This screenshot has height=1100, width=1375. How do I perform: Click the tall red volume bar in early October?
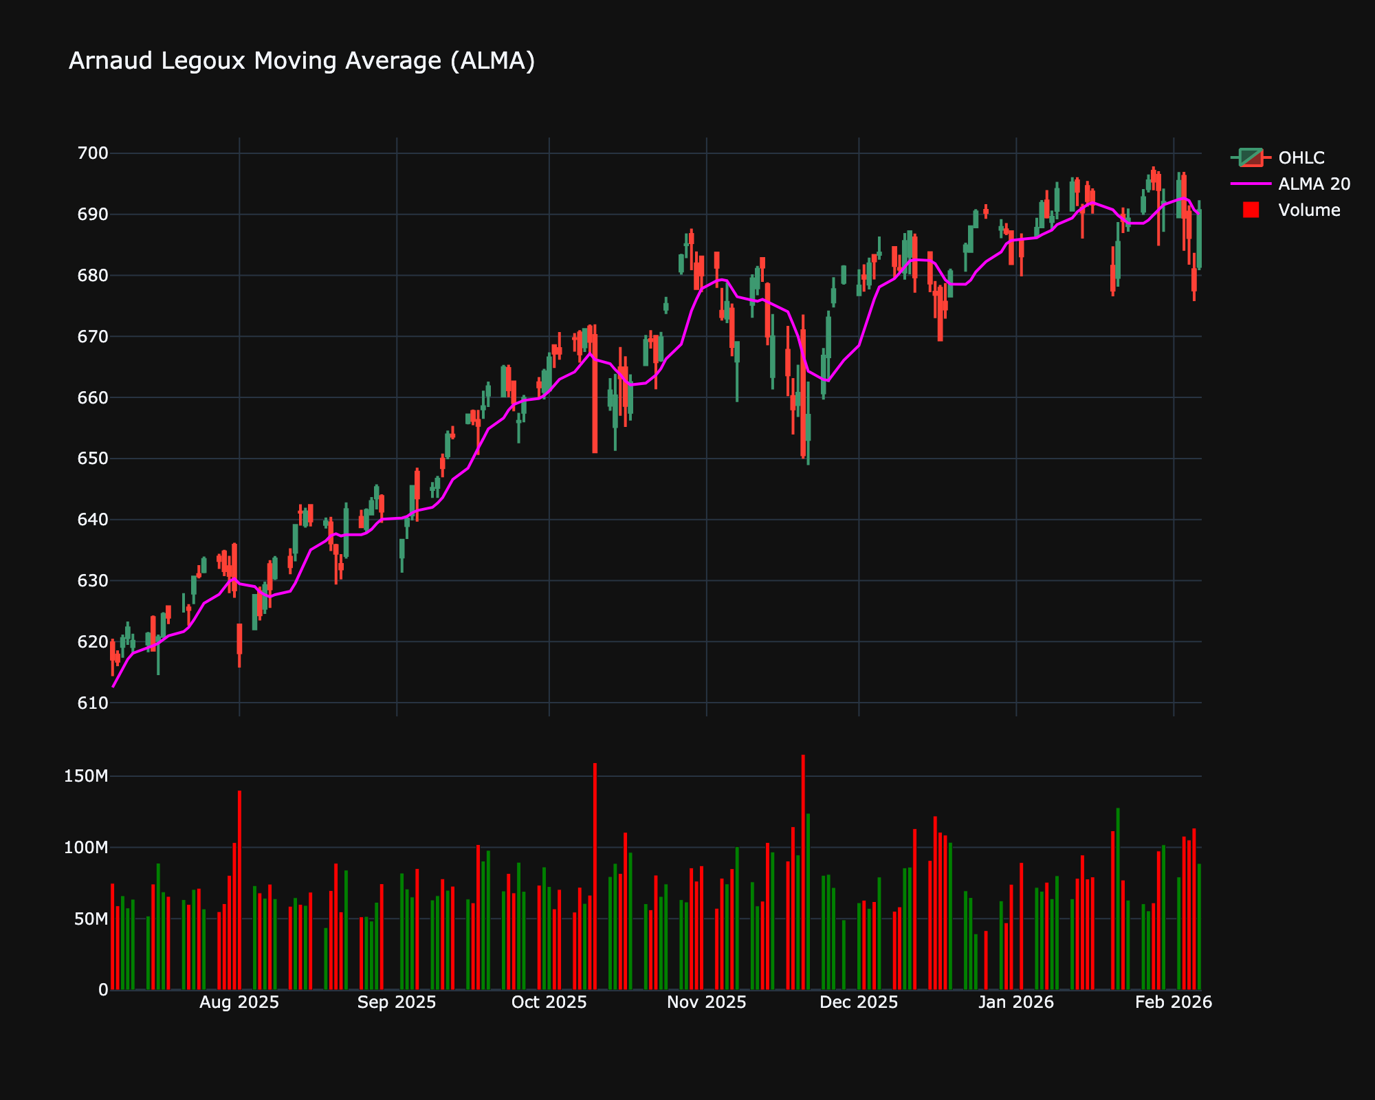point(595,877)
